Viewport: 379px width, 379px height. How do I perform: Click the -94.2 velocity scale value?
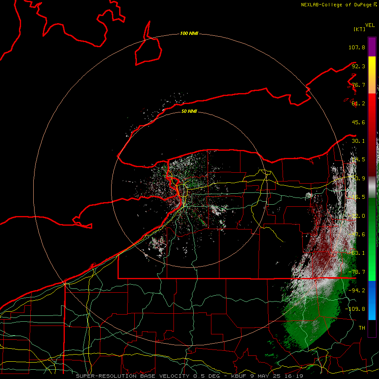click(357, 290)
